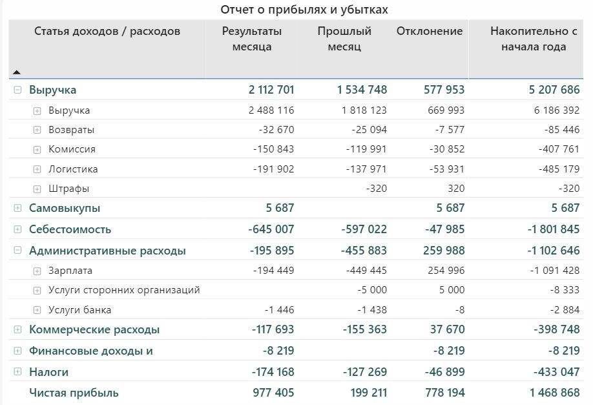The height and width of the screenshot is (405, 593).
Task: Expand Услуги сторонних организаций row
Action: (x=37, y=291)
